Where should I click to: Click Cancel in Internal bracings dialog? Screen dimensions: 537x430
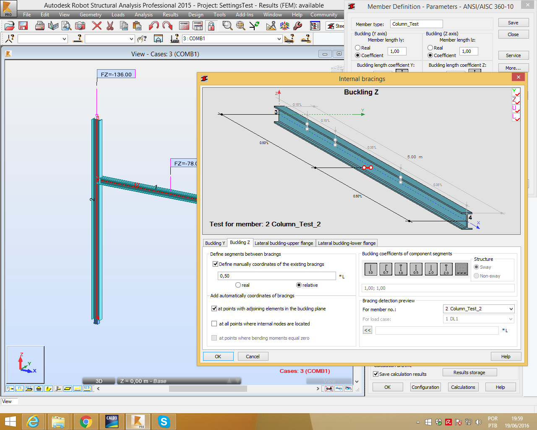coord(253,357)
